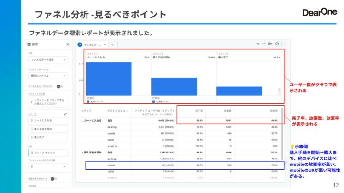
Task: Select the カートに入れる step chip
Action: 48,120
